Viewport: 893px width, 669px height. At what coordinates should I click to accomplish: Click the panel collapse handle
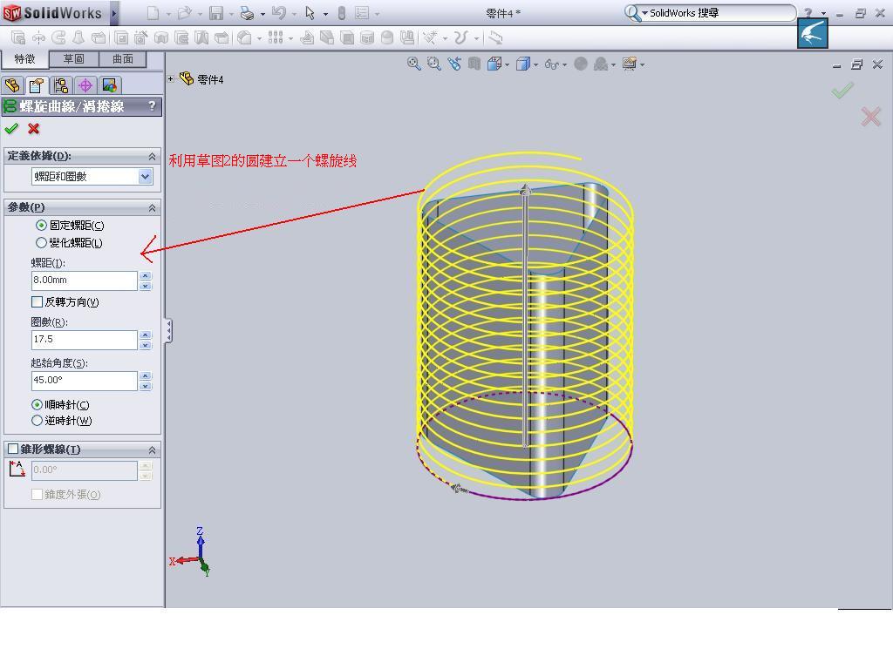point(168,330)
